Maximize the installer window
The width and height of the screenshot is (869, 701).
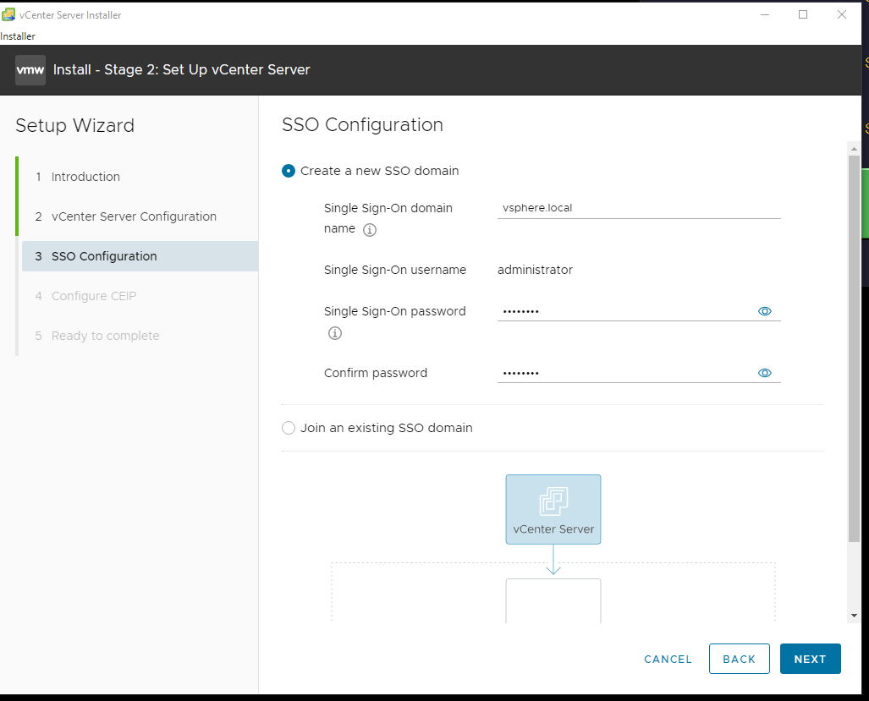[x=803, y=15]
